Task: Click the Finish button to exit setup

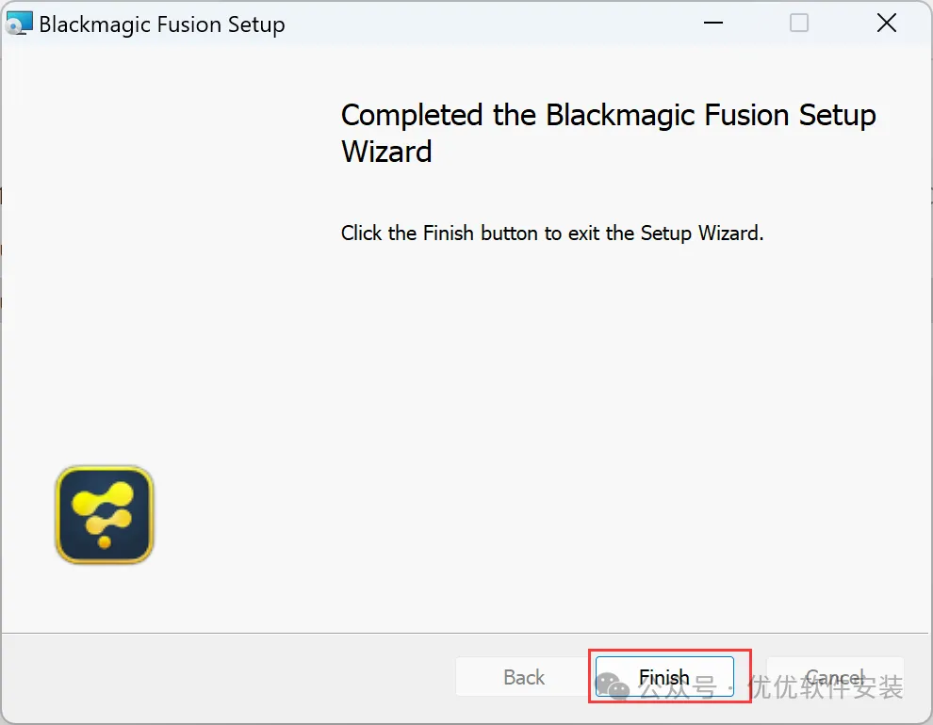Action: point(664,676)
